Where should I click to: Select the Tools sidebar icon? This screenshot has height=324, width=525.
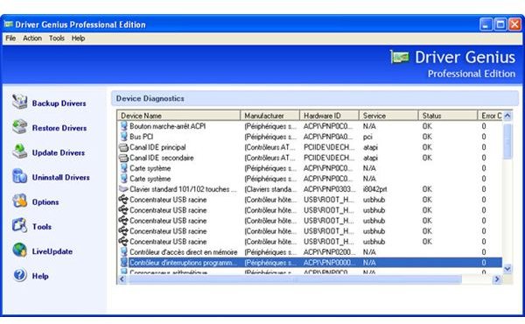20,226
